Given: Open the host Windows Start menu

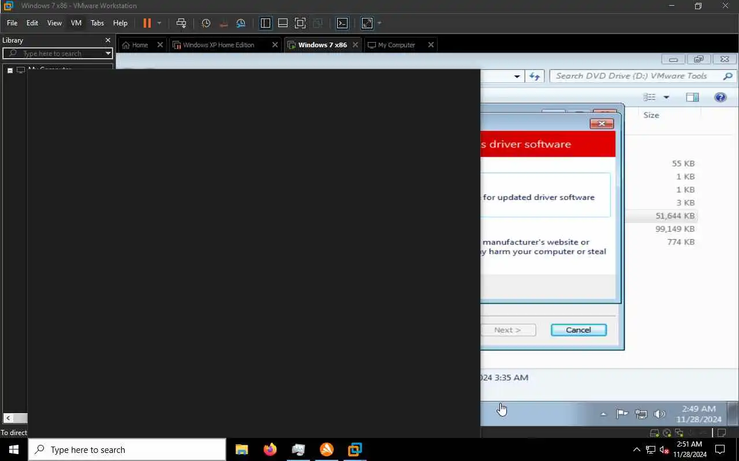Looking at the screenshot, I should pos(14,449).
